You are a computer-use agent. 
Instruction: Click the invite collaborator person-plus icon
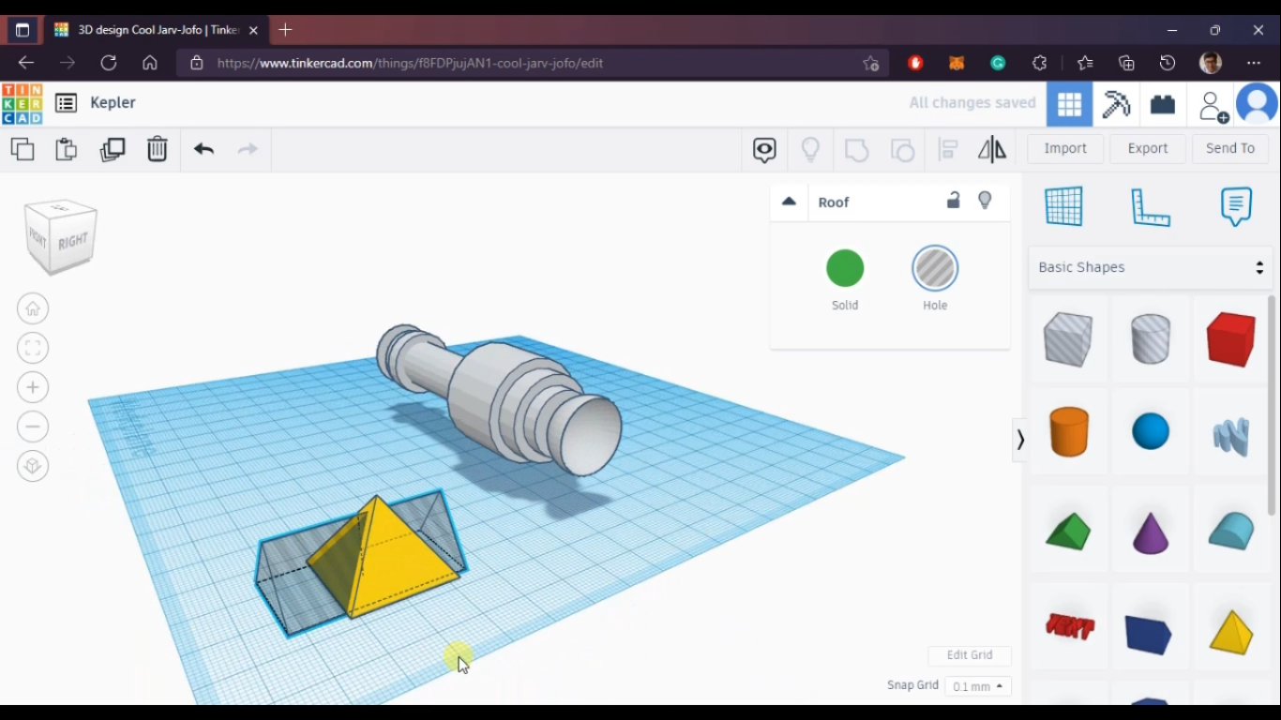tap(1213, 106)
